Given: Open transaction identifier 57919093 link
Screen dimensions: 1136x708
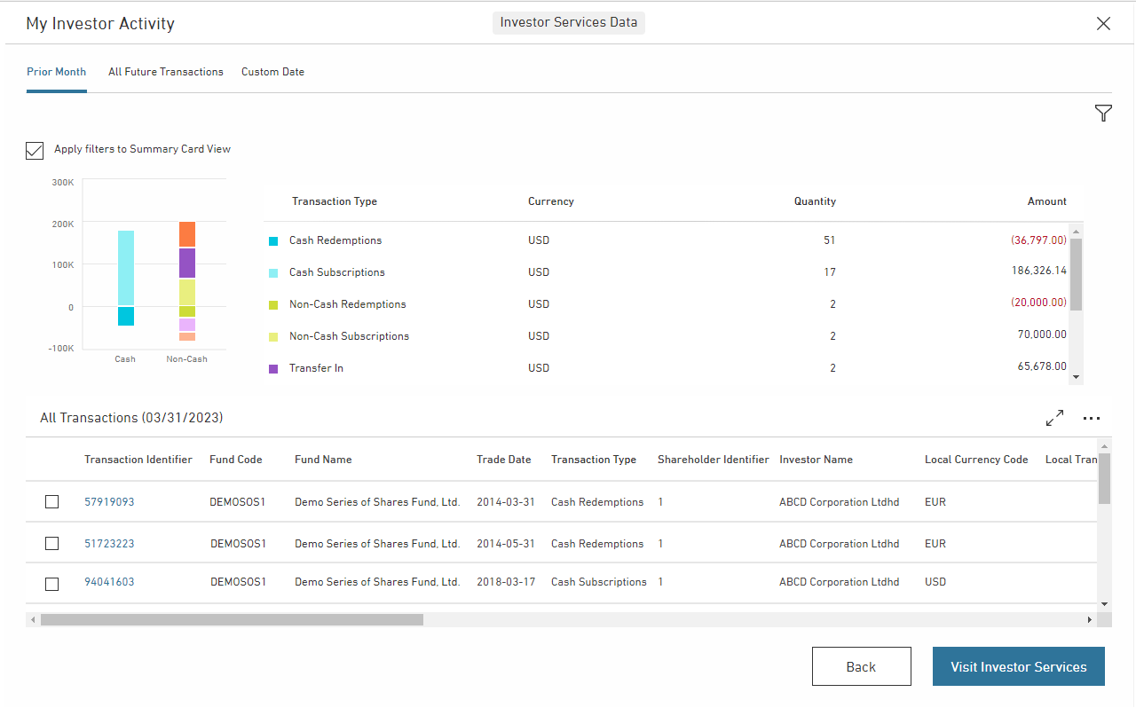Looking at the screenshot, I should [109, 502].
